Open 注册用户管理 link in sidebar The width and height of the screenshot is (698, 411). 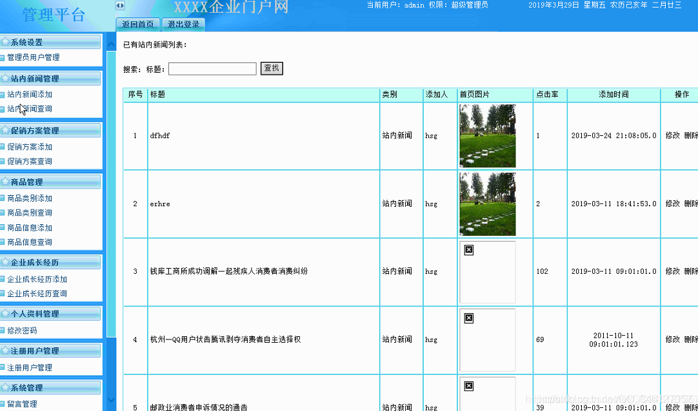tap(30, 367)
